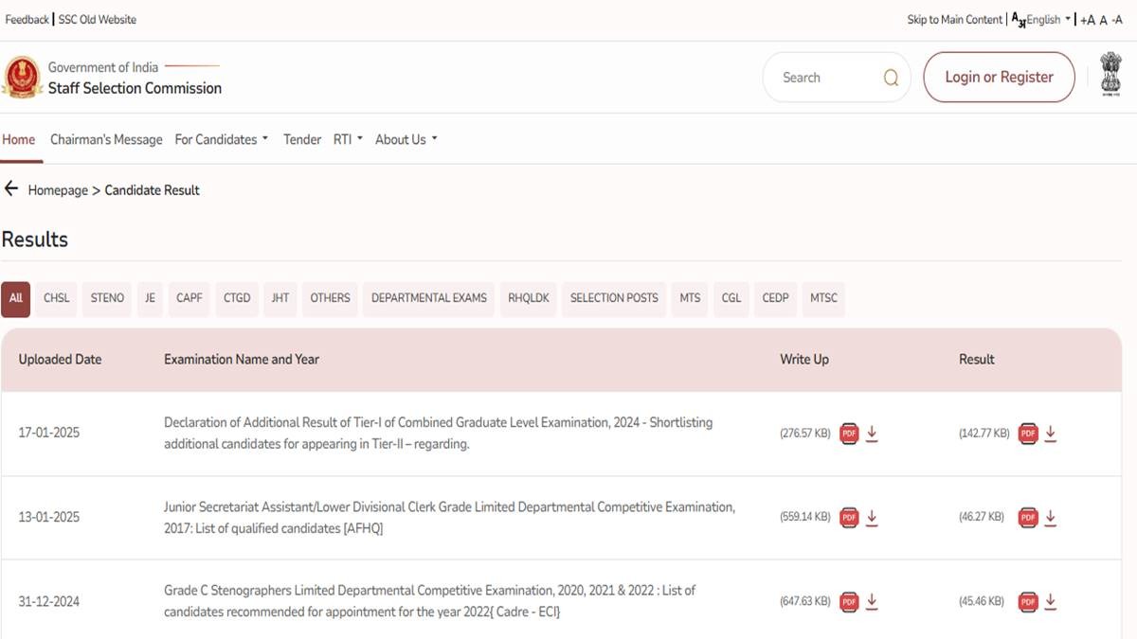Download Result PDF for 31-12-2024 Stenographers entry
Image resolution: width=1137 pixels, height=639 pixels.
(x=1050, y=601)
